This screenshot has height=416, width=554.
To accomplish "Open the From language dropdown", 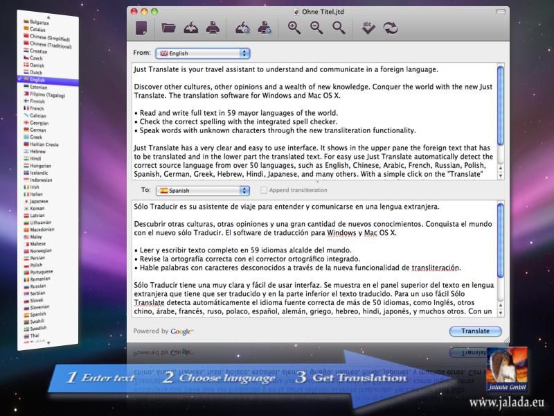I will point(203,53).
